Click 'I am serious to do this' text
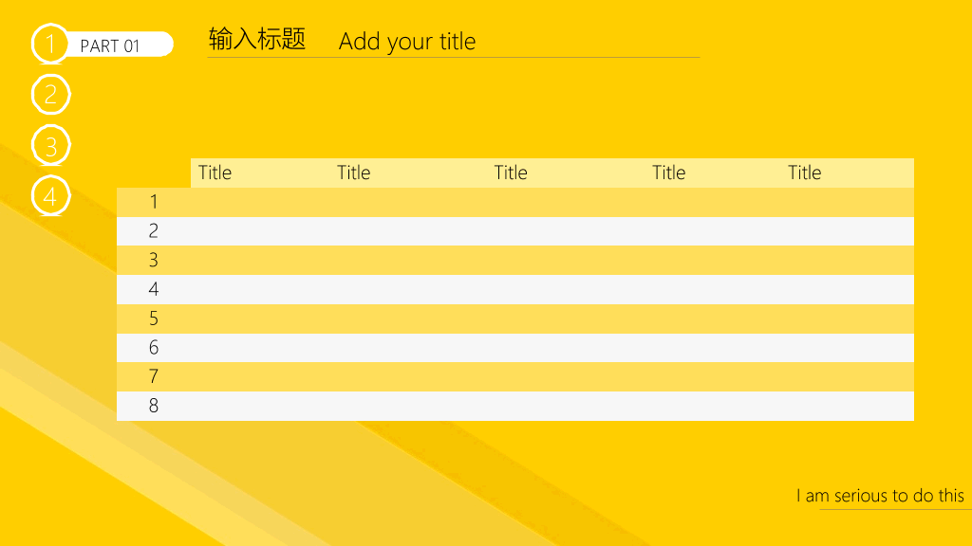The width and height of the screenshot is (972, 546). coord(880,496)
